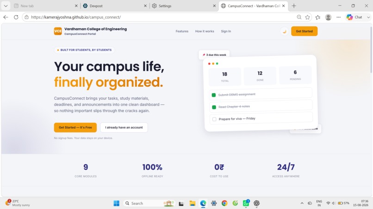Check the Prepare for viva checkbox
The height and width of the screenshot is (209, 373).
[214, 119]
